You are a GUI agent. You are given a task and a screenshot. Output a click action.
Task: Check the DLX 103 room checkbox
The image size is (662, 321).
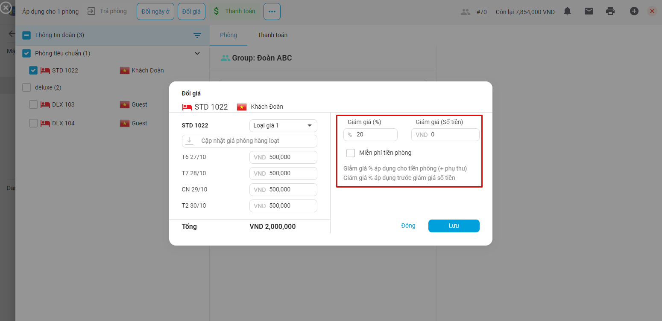pos(33,104)
